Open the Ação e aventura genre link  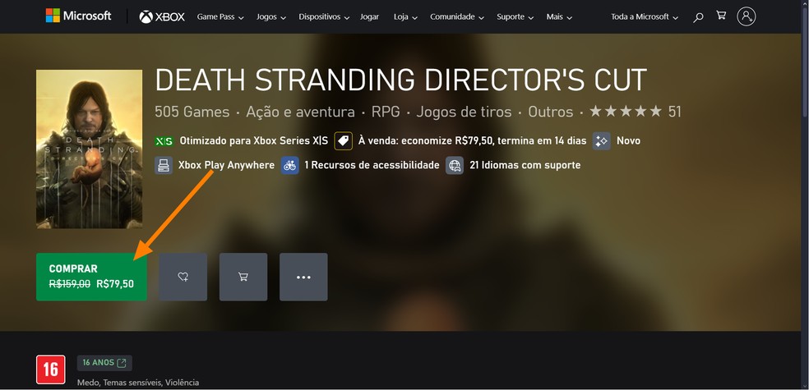[300, 112]
